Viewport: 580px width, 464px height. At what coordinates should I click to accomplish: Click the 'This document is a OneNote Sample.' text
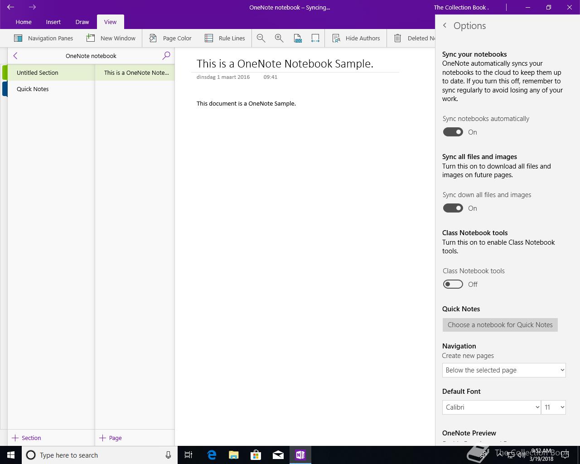coord(246,103)
